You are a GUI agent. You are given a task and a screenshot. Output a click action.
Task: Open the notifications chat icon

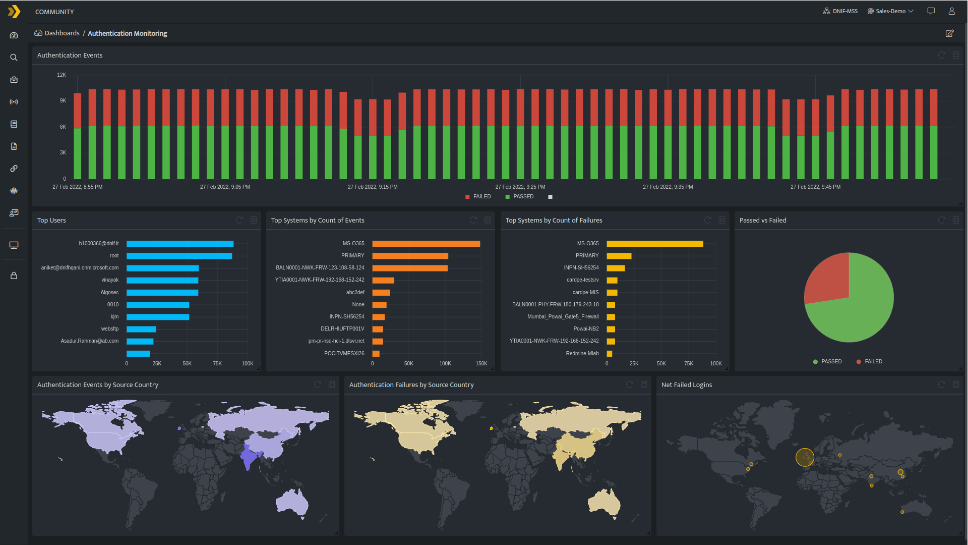click(931, 11)
